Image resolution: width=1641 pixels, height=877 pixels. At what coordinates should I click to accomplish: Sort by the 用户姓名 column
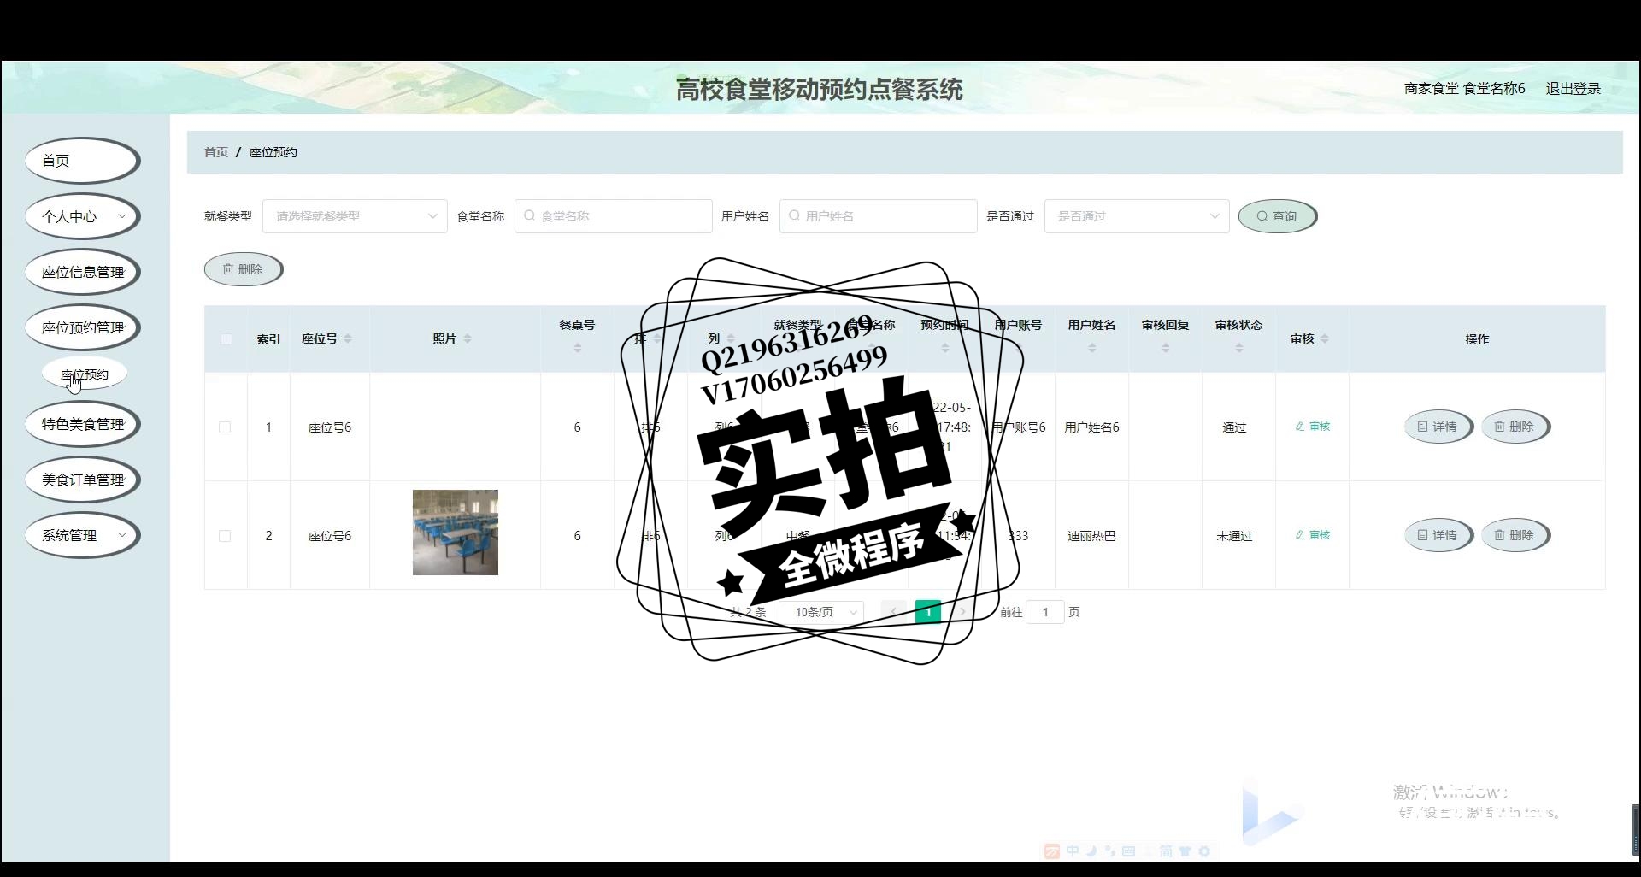[1091, 348]
